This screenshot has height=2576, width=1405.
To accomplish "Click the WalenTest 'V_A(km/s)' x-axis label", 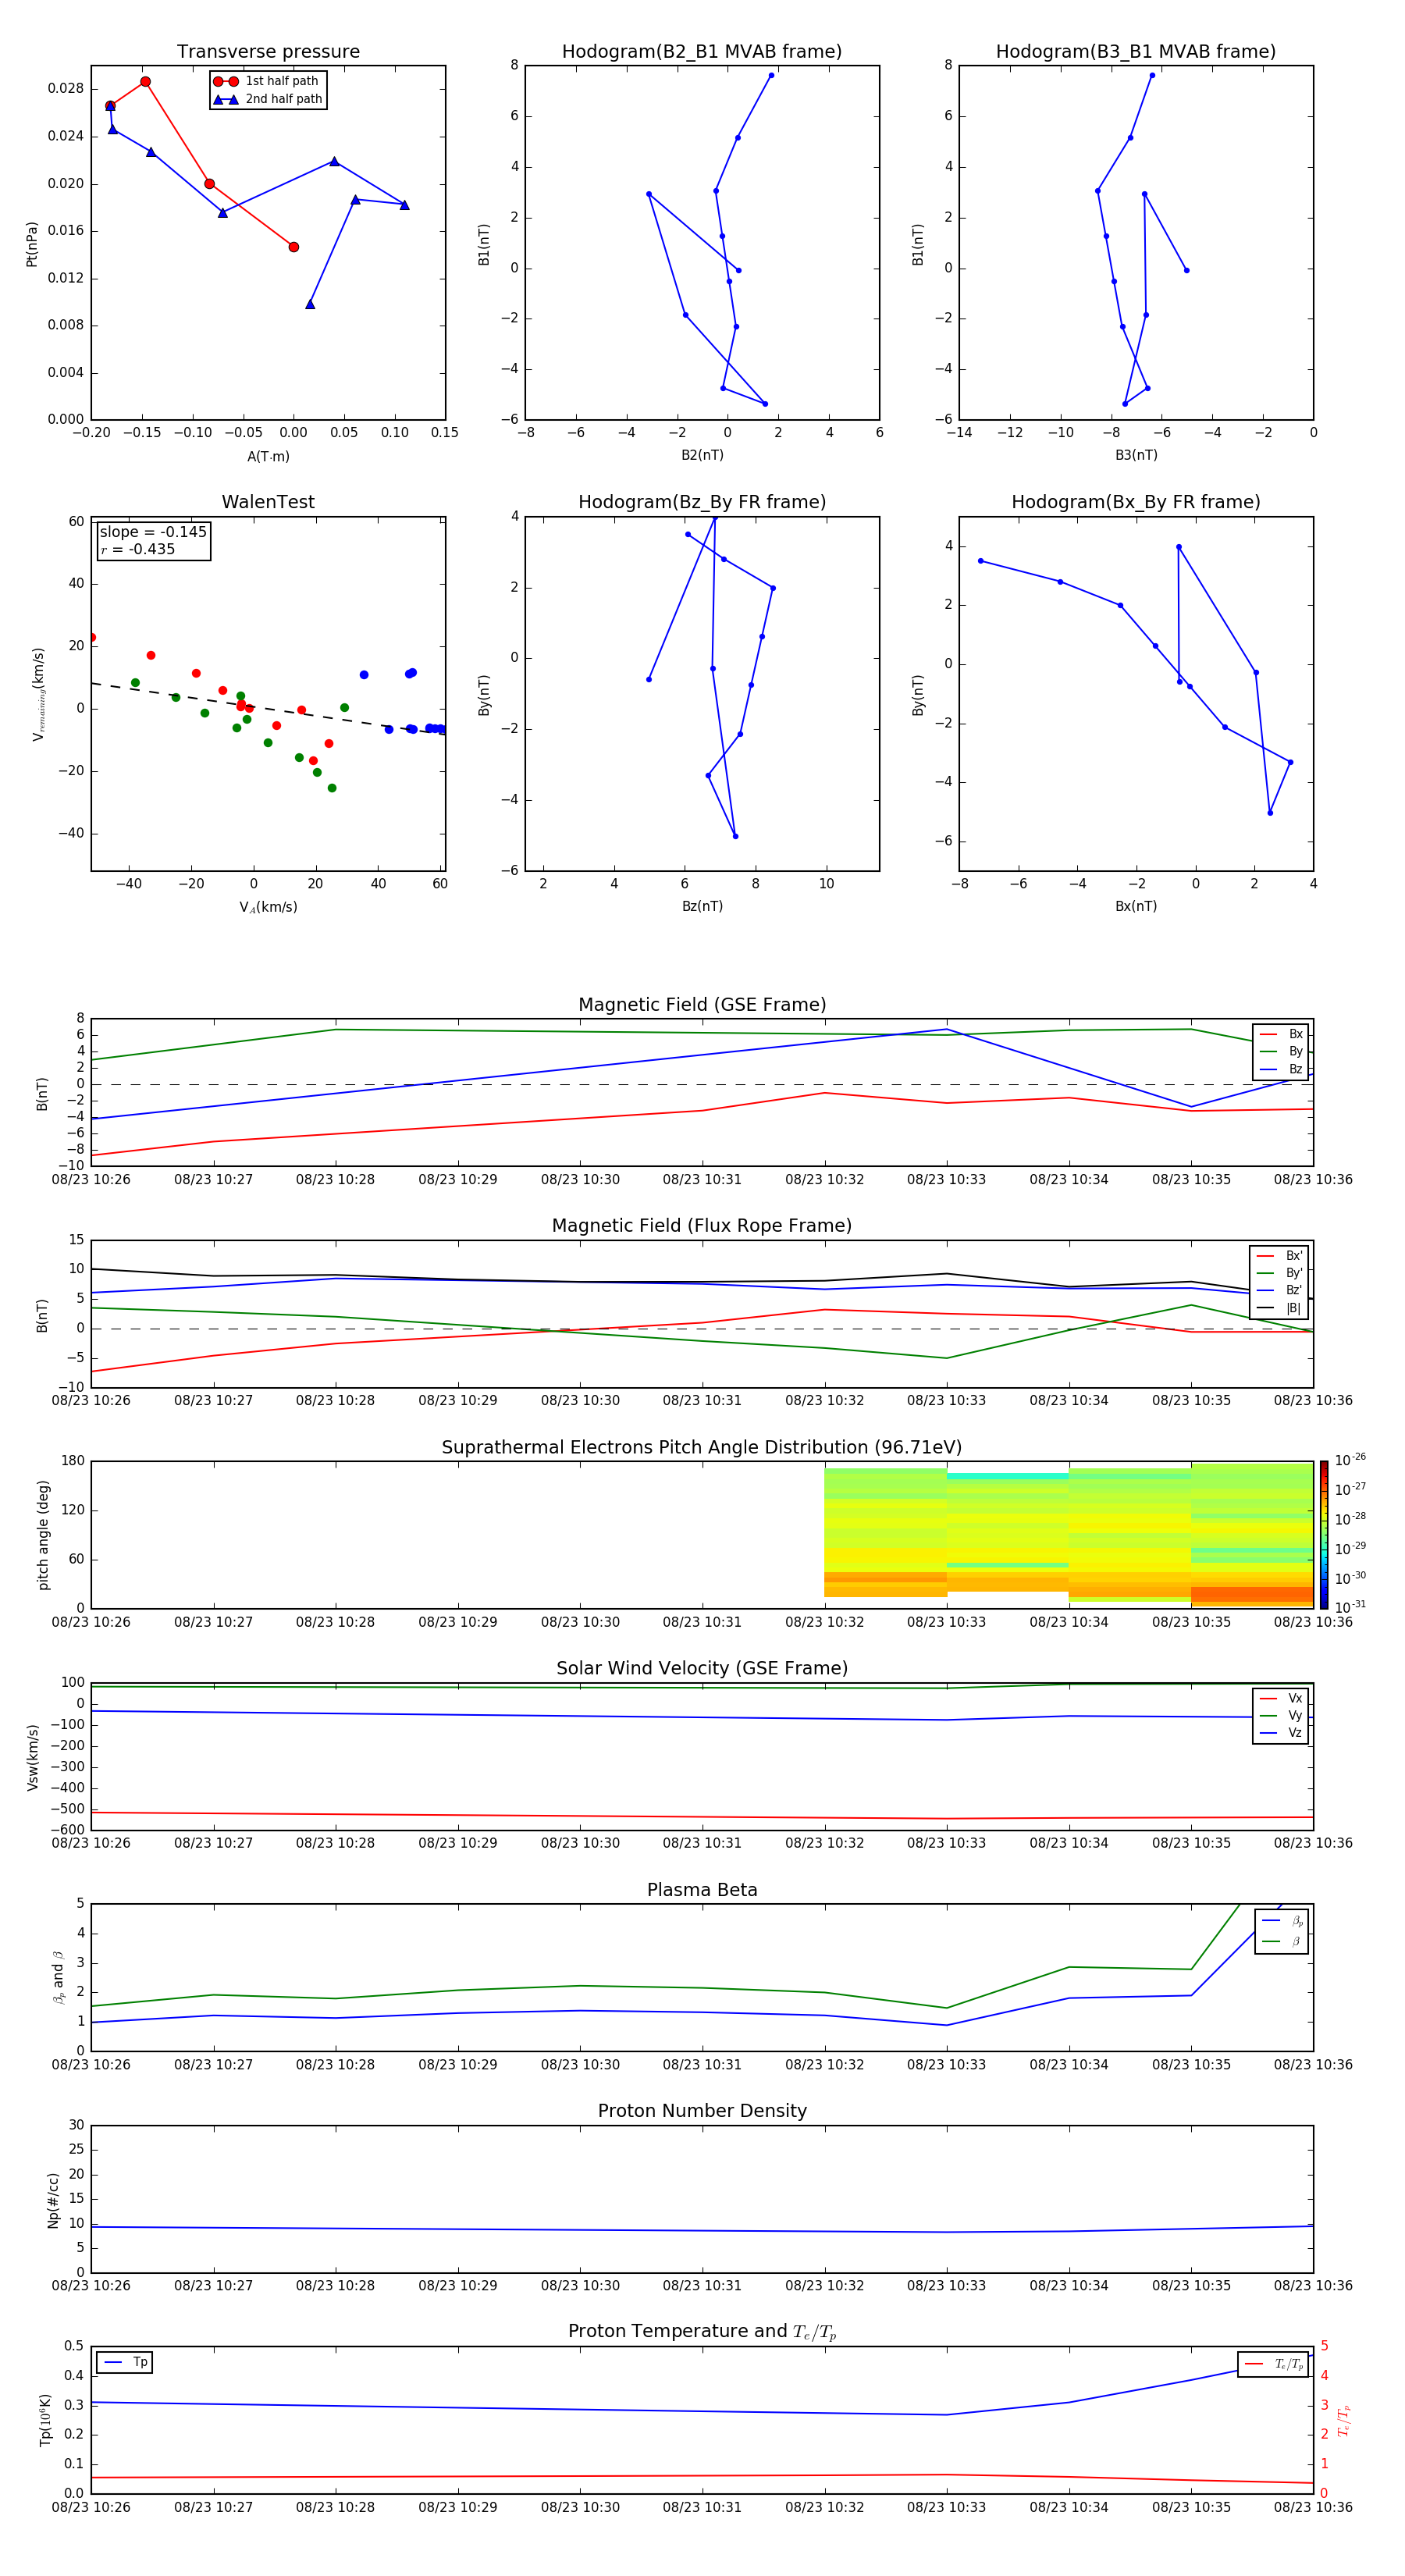I will click(268, 907).
